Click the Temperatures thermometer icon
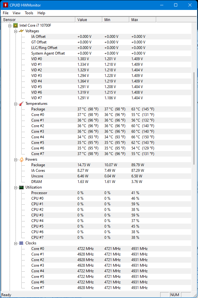The height and width of the screenshot is (298, 198). (21, 104)
